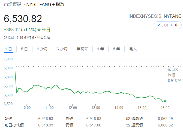Switch to the 5年 chart range tab
The image size is (183, 130).
pyautogui.click(x=116, y=49)
